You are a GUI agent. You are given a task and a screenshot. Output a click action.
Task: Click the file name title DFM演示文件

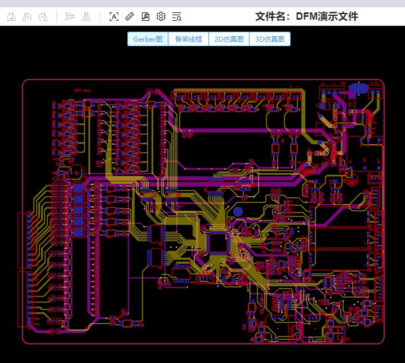(306, 17)
